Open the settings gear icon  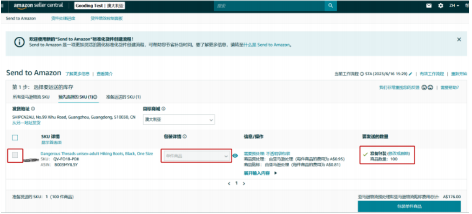pos(441,6)
